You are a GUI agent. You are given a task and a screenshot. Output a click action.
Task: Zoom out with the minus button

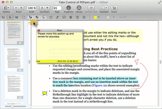tap(16, 8)
